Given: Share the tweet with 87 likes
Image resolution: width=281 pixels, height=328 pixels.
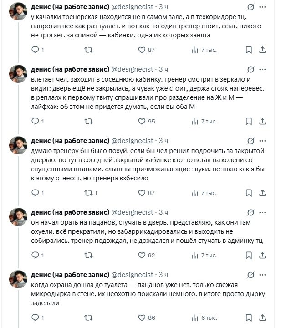Looking at the screenshot, I should (262, 50).
